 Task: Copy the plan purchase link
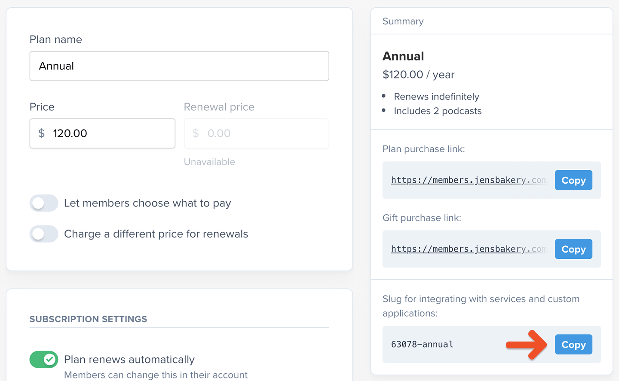click(x=573, y=180)
